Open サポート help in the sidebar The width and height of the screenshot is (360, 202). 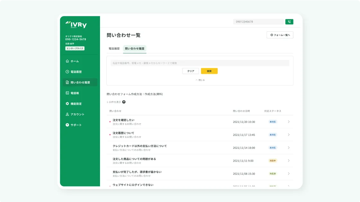click(x=76, y=125)
